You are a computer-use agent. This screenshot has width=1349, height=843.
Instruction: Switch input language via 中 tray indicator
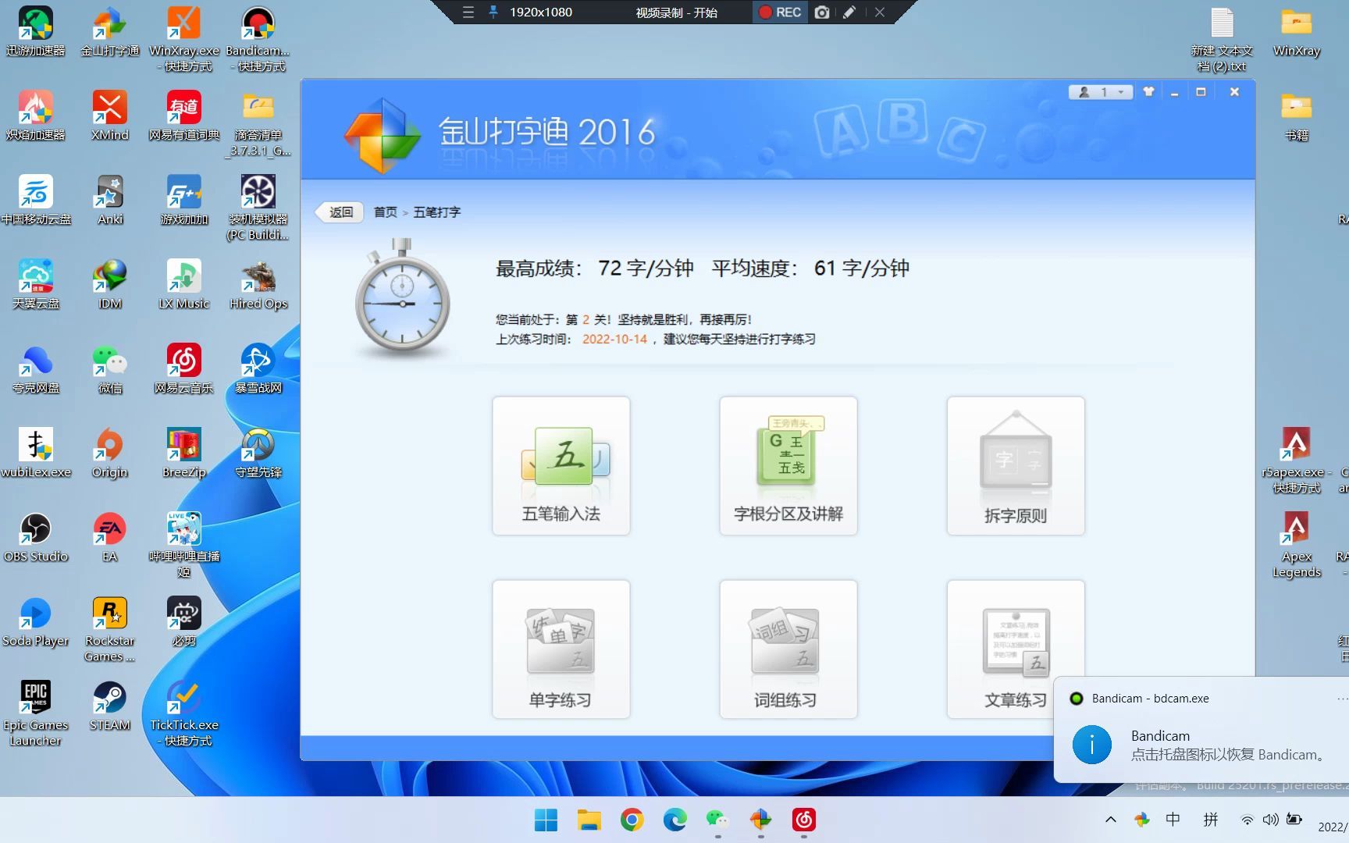click(x=1173, y=820)
